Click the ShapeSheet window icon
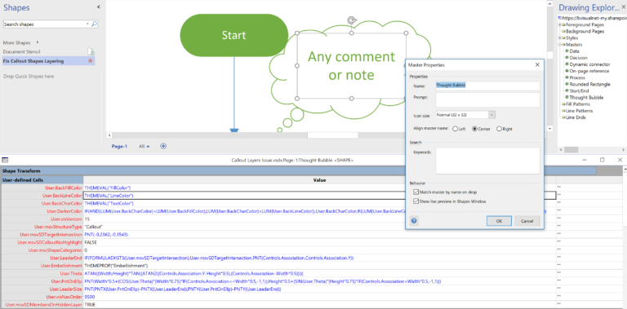 pos(5,160)
